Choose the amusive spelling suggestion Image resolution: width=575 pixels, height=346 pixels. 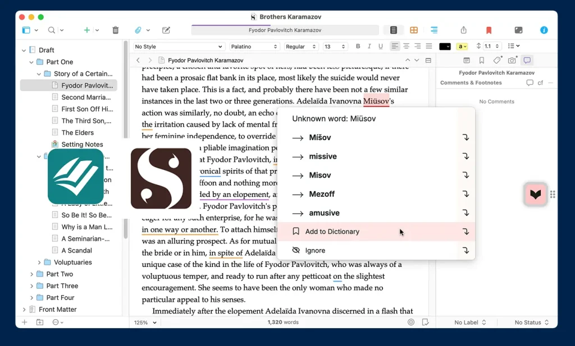click(376, 213)
